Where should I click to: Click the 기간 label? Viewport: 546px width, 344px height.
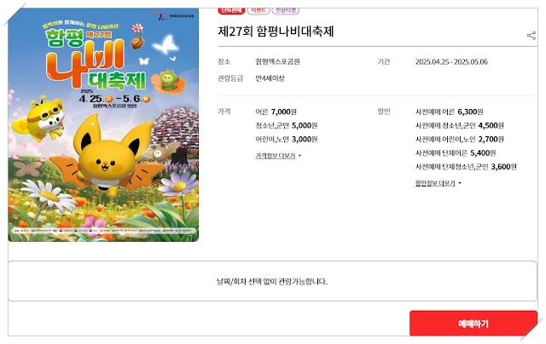pyautogui.click(x=384, y=61)
